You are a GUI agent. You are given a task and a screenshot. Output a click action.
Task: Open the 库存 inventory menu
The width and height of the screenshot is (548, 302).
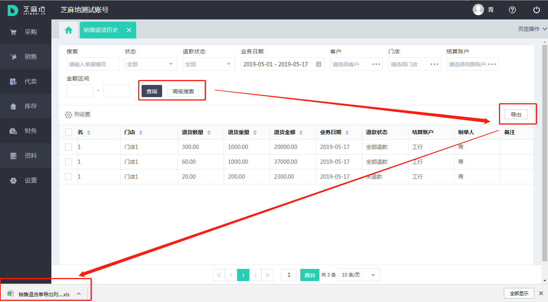click(x=25, y=106)
